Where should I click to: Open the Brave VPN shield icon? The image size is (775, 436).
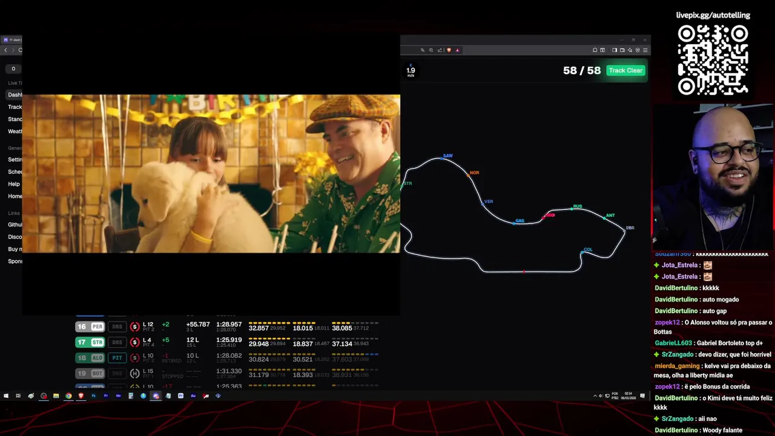[638, 50]
